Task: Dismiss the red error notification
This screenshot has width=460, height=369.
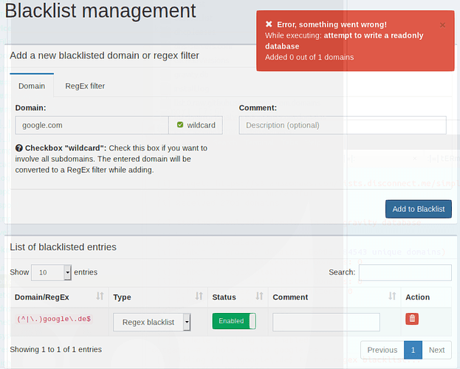Action: 442,24
